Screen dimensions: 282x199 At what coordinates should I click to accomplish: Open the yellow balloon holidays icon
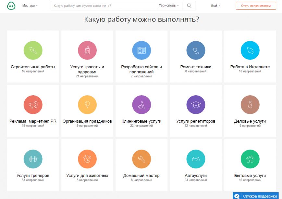point(87,105)
